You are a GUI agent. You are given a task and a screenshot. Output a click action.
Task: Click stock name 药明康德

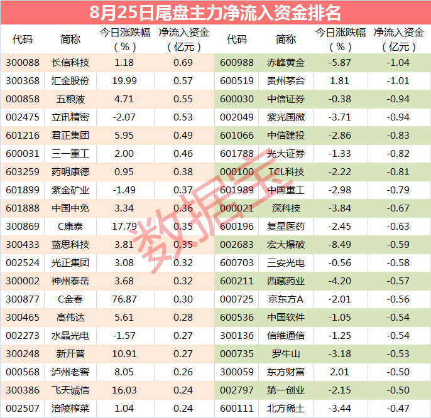(x=70, y=171)
